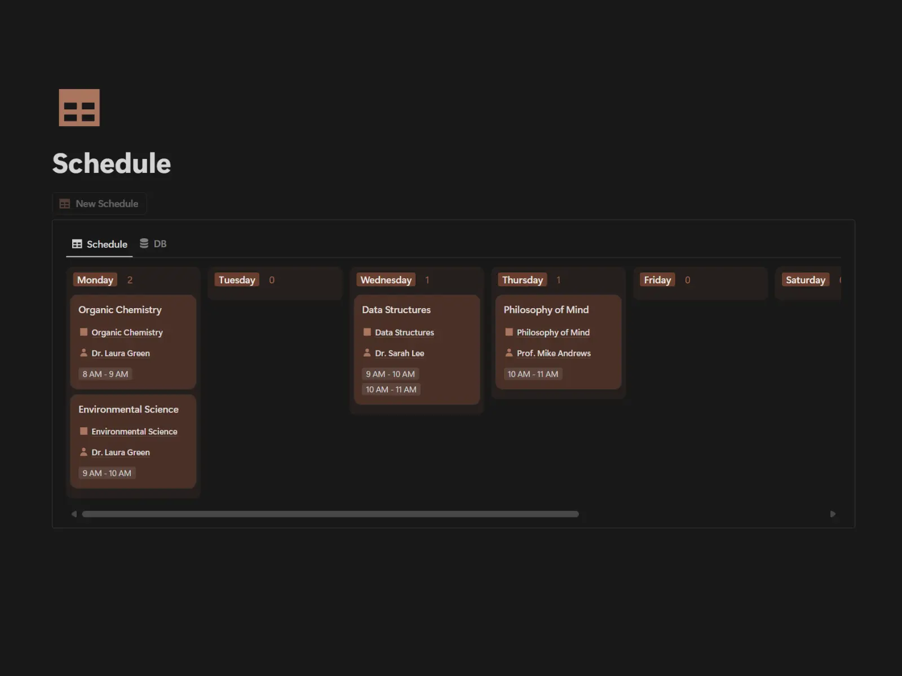Open the Environmental Science card title
This screenshot has width=902, height=676.
(x=129, y=410)
